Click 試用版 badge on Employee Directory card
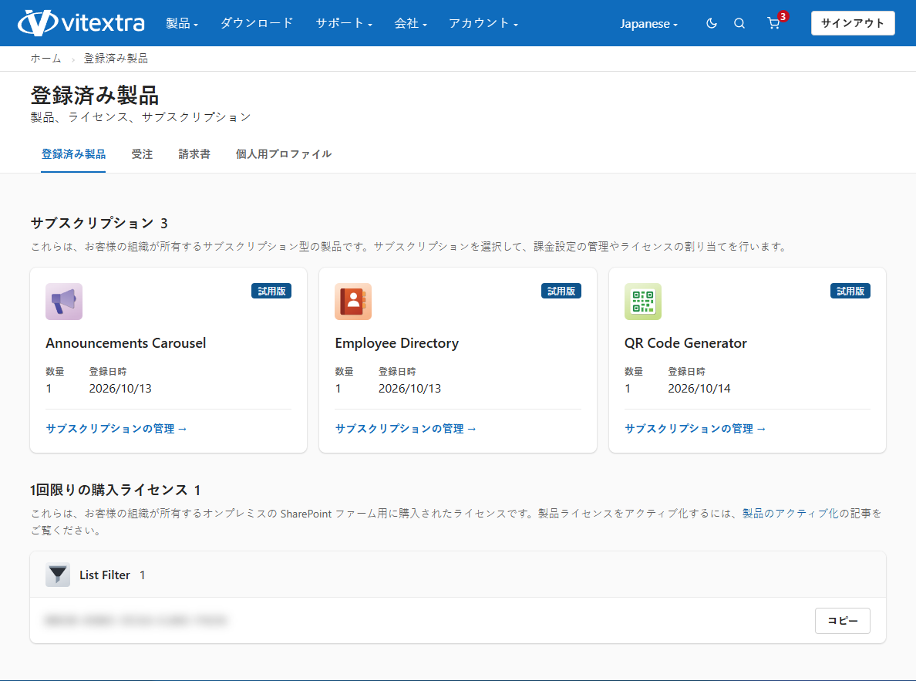 561,291
